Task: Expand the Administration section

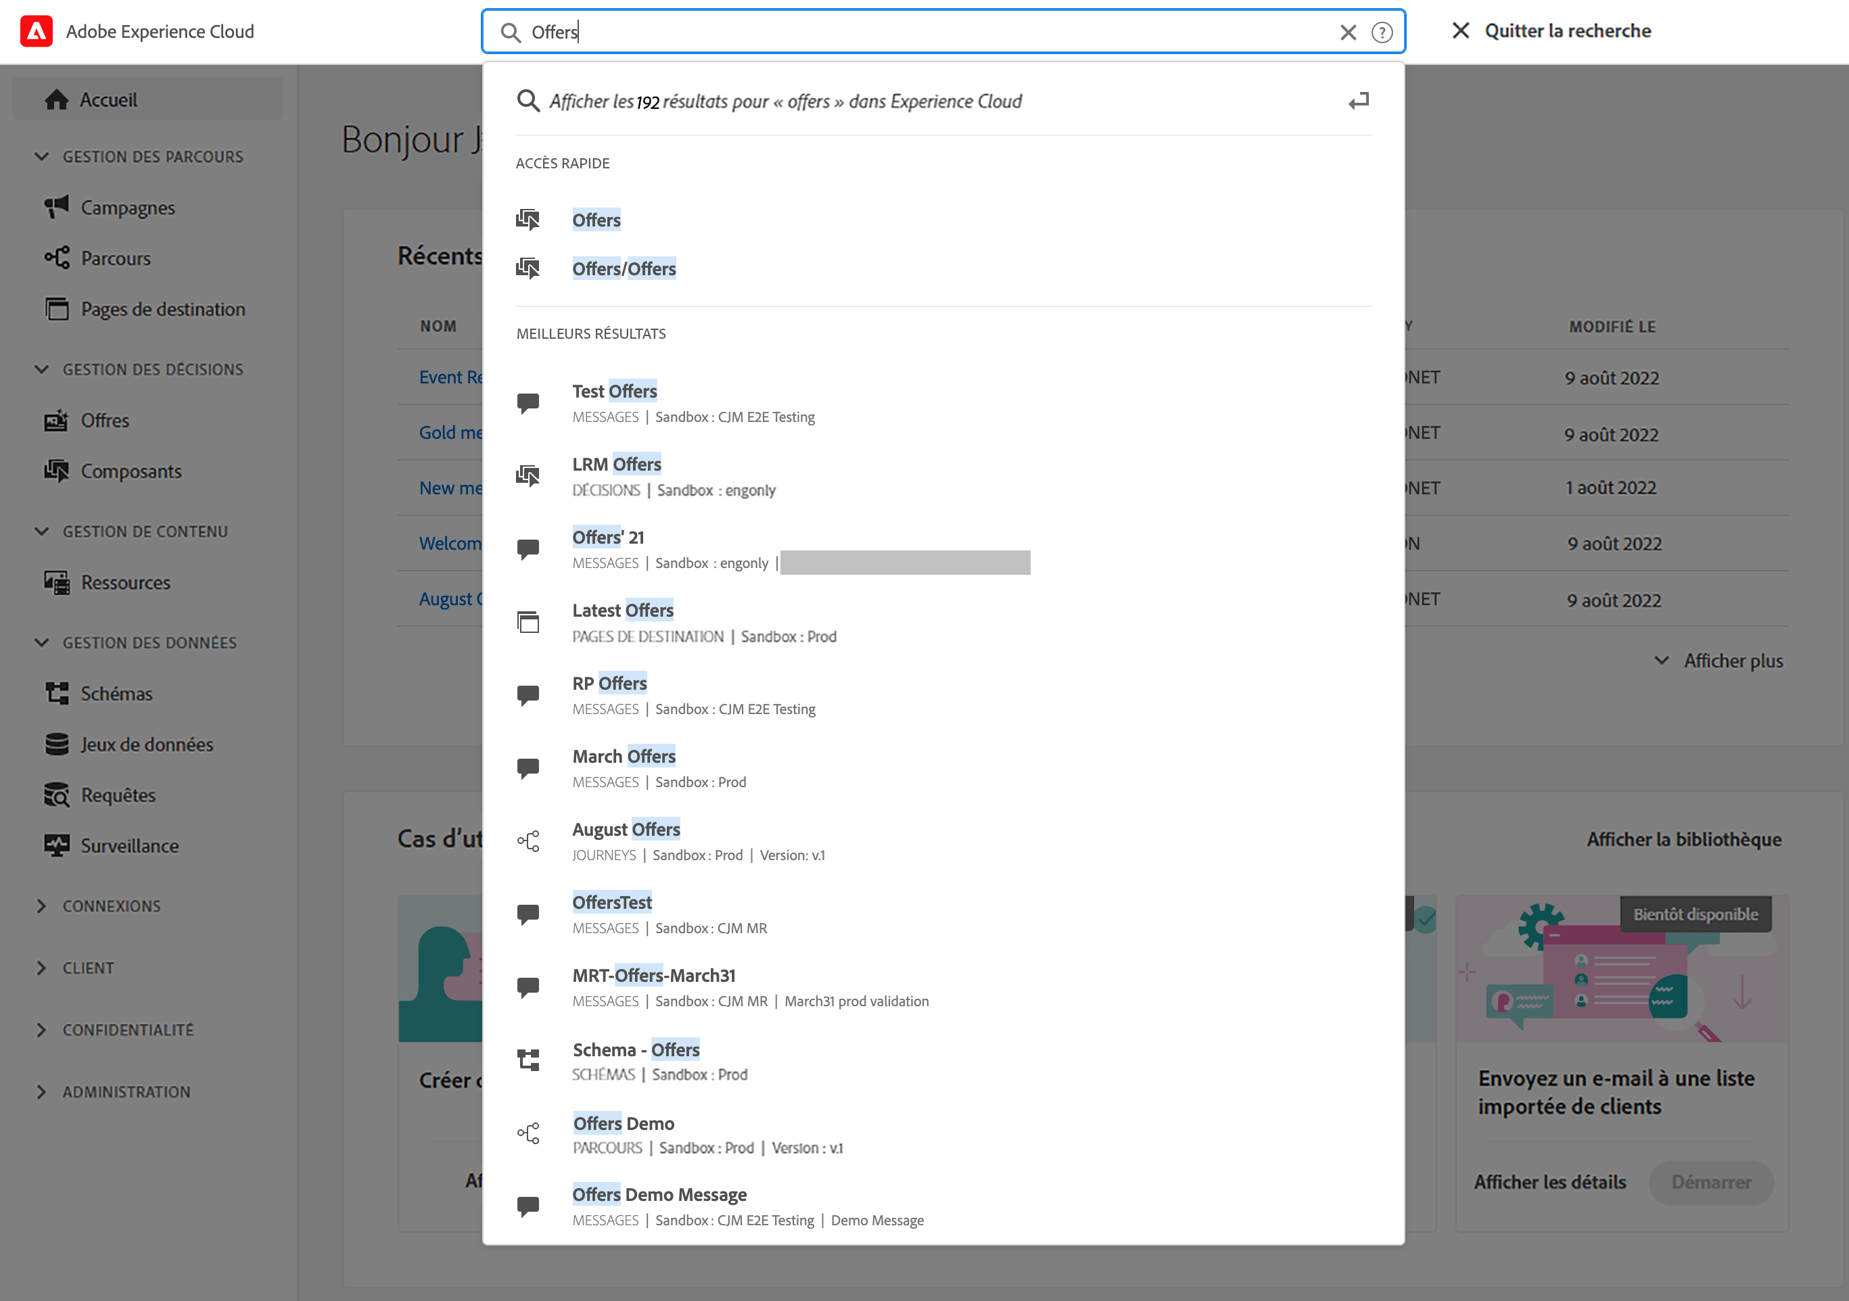Action: [x=42, y=1091]
